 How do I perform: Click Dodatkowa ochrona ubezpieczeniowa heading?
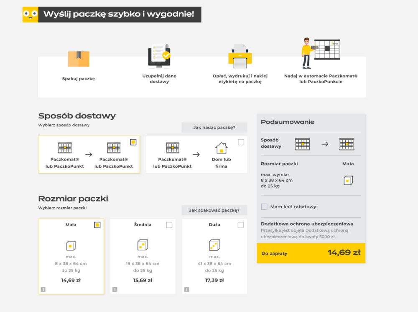pos(307,224)
